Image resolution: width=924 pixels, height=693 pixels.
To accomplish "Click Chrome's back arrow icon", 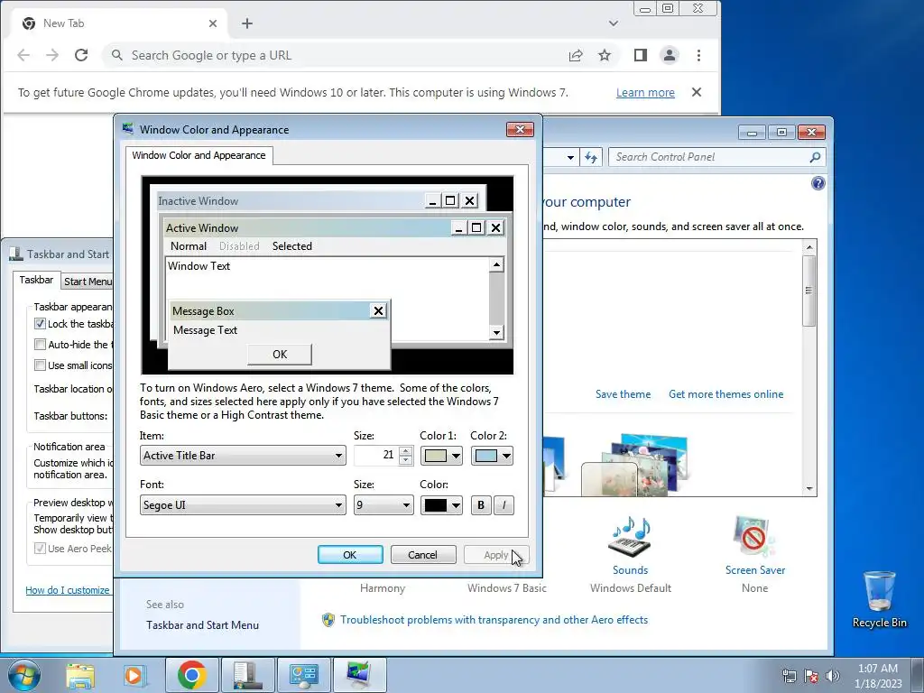I will coord(23,55).
